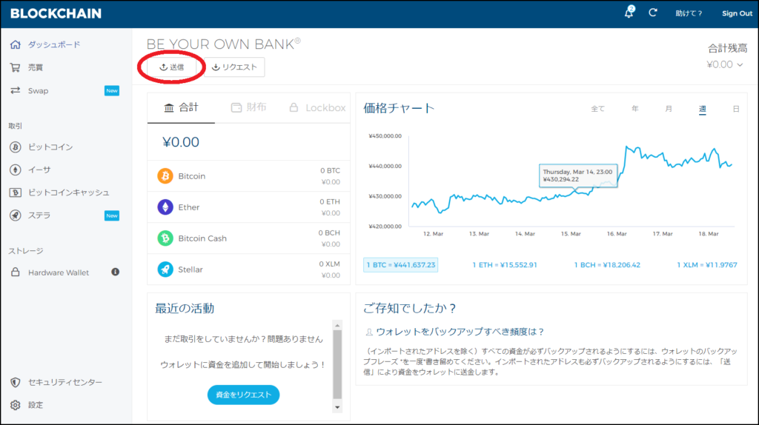The image size is (759, 425).
Task: Select the 1 BTC price chart button
Action: [x=401, y=265]
